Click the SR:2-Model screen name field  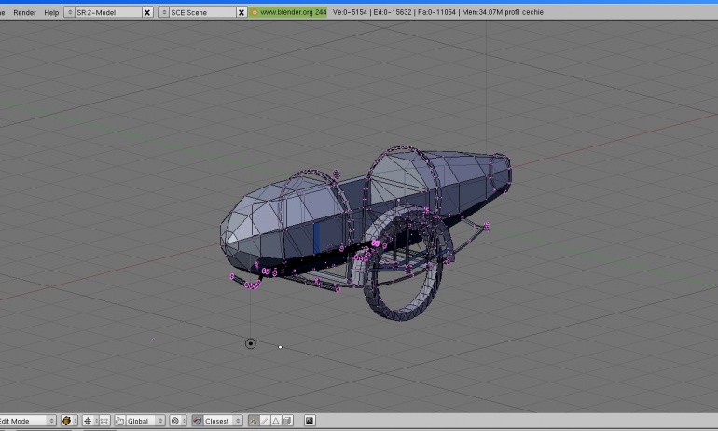(108, 12)
